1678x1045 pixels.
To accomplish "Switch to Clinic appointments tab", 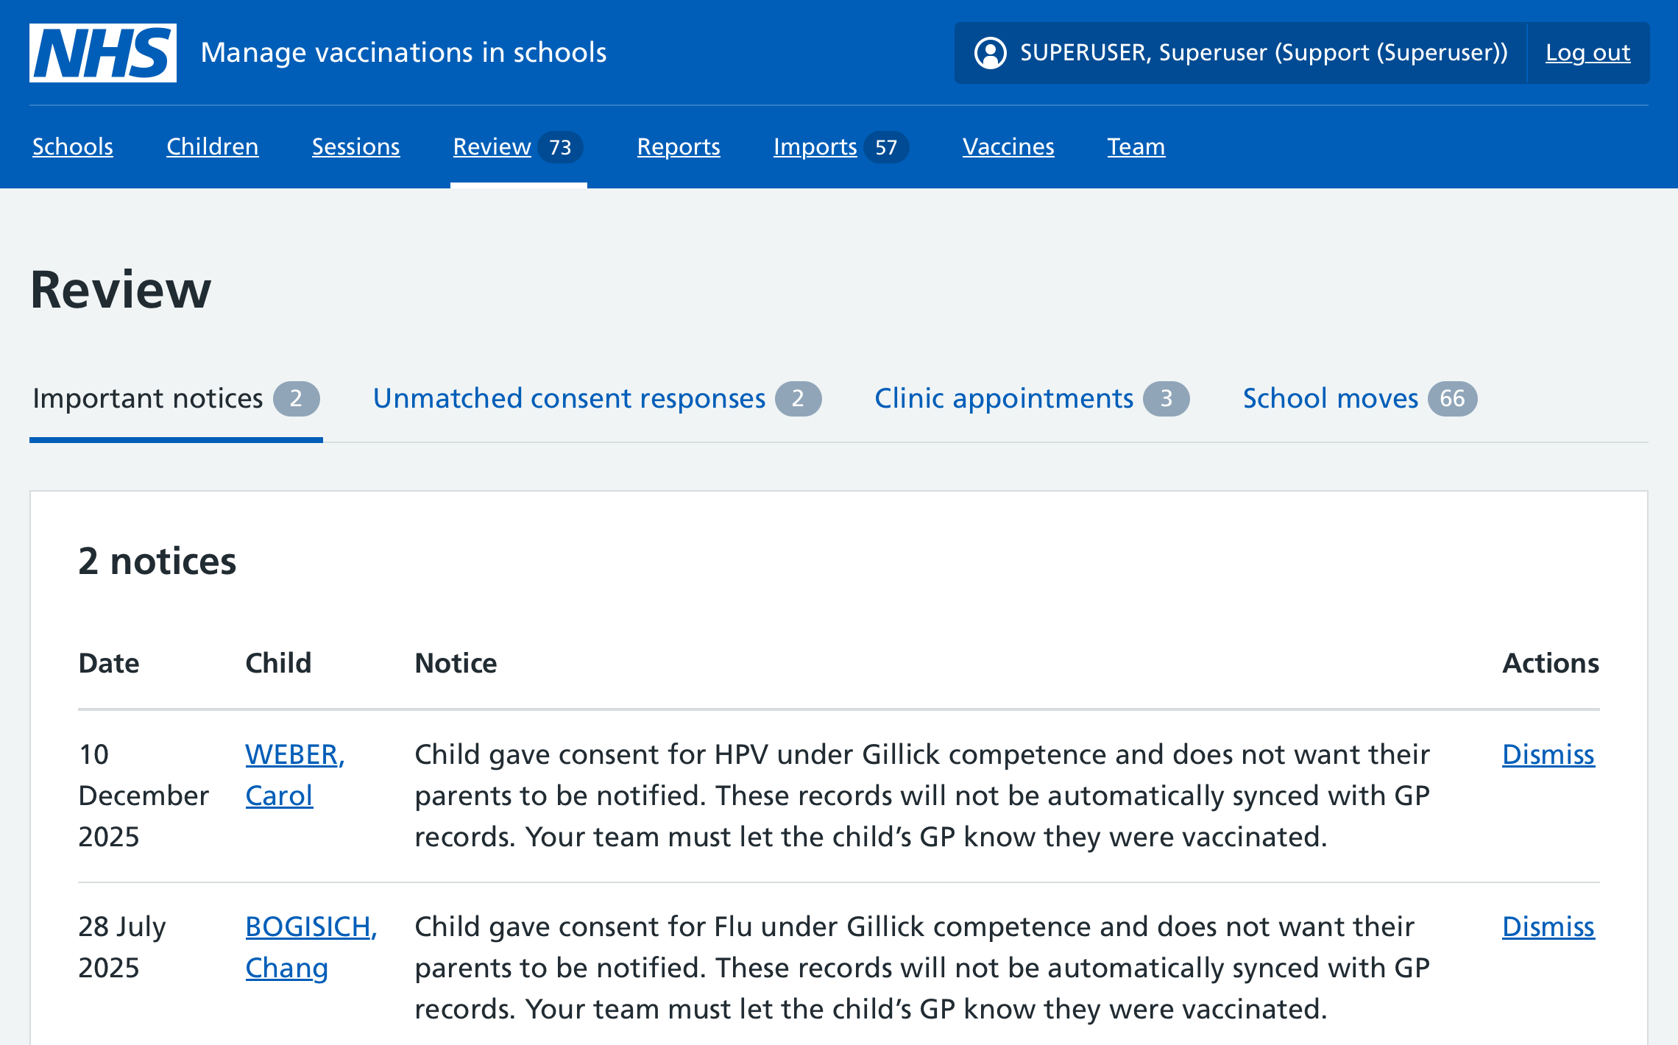I will (1032, 399).
